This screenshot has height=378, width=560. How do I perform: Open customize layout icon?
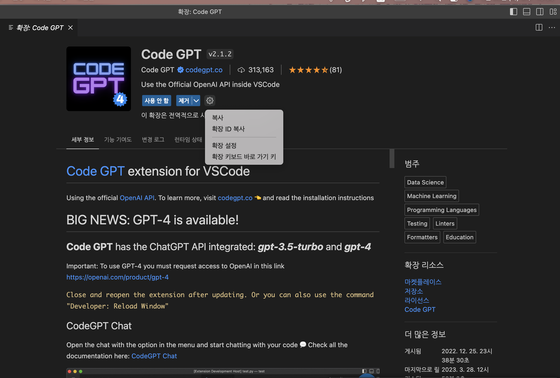(553, 12)
